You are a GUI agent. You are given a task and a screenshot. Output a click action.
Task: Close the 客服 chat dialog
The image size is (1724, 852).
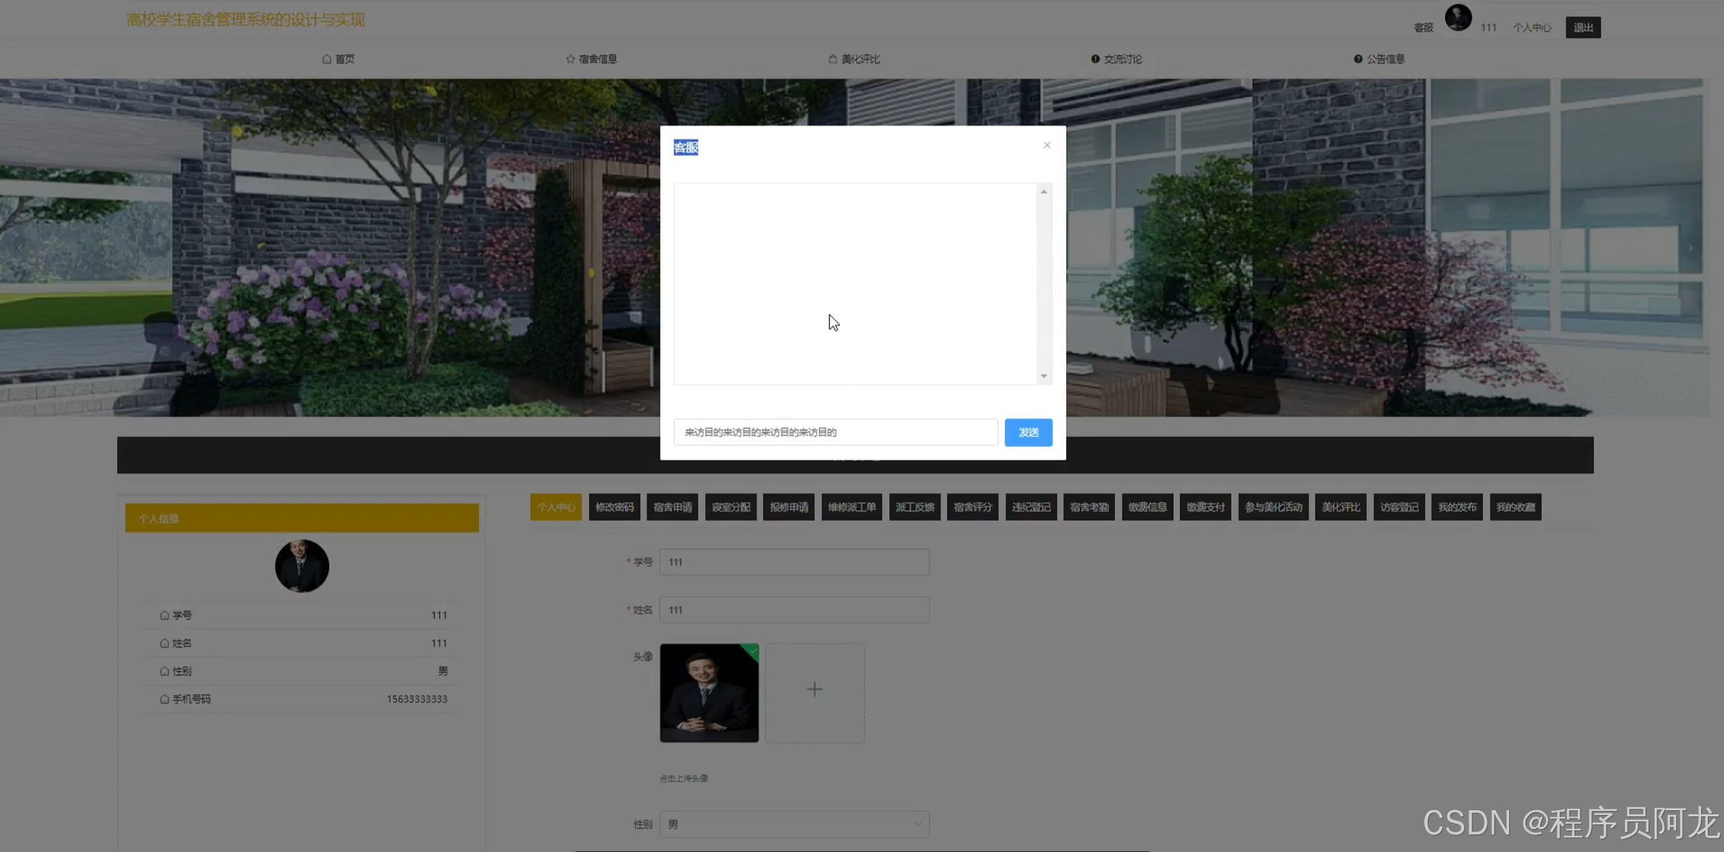point(1047,145)
